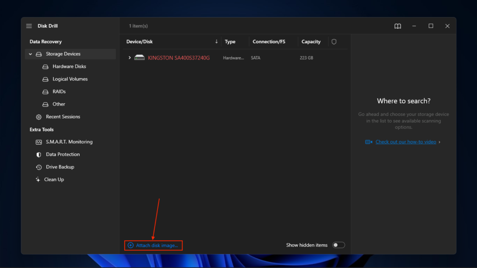Image resolution: width=477 pixels, height=268 pixels.
Task: Select the S.M.A.R.T. Monitoring icon
Action: (x=38, y=141)
